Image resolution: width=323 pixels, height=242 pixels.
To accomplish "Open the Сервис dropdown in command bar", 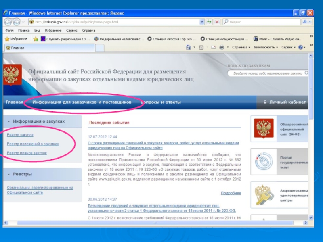I will click(x=288, y=47).
